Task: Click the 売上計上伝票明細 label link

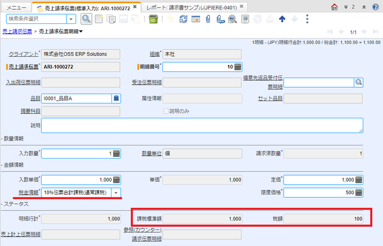Action: click(x=21, y=234)
